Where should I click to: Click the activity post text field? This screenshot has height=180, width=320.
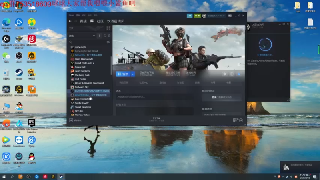154,97
